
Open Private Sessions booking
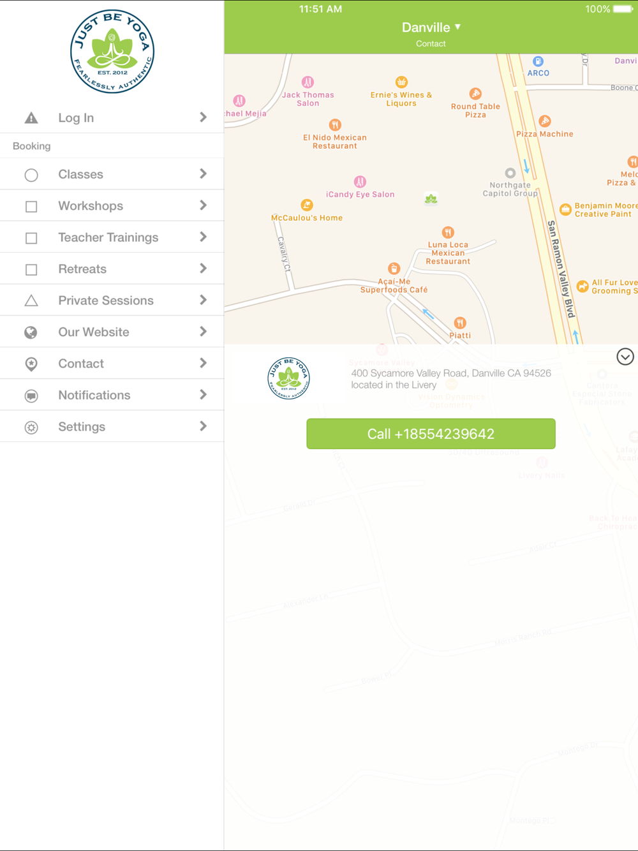click(x=112, y=300)
